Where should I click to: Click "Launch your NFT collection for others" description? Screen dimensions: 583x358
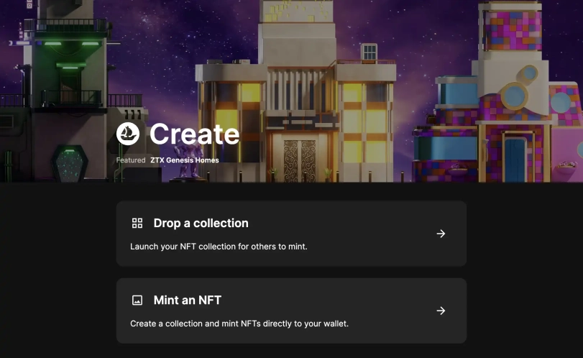(219, 247)
